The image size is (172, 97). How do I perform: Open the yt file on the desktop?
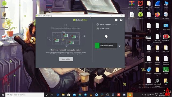pos(157,26)
